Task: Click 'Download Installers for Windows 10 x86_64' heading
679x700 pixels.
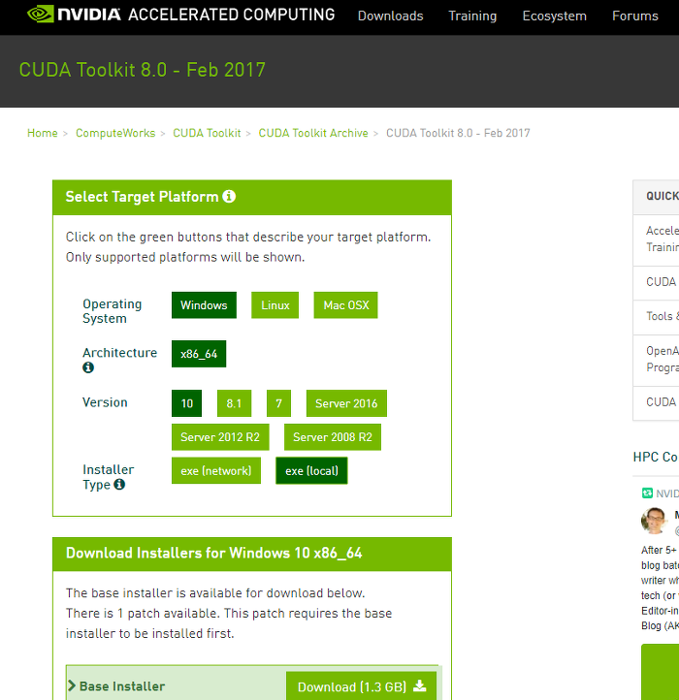Action: [214, 554]
